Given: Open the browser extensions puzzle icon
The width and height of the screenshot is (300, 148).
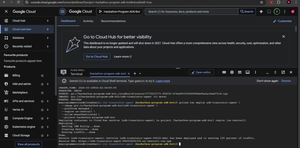Looking at the screenshot, I should [278, 2].
